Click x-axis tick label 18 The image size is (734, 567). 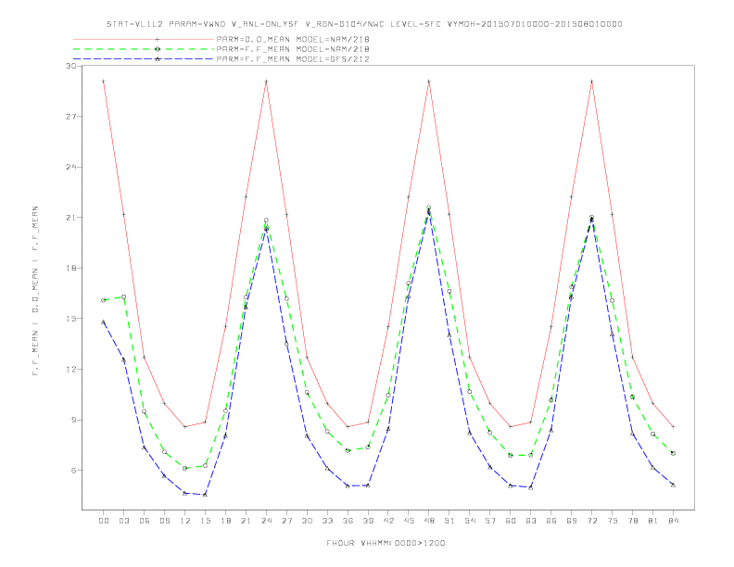point(225,521)
